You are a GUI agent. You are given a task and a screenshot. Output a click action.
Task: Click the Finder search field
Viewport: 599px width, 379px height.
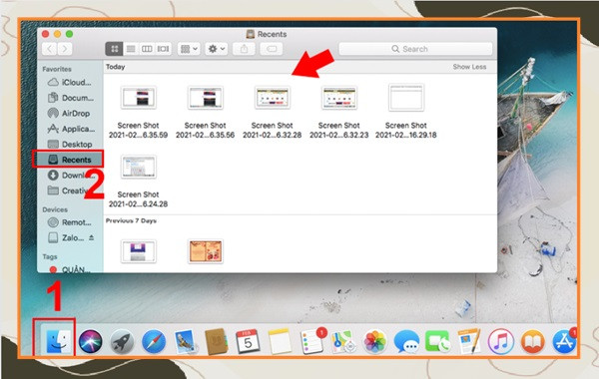[415, 49]
